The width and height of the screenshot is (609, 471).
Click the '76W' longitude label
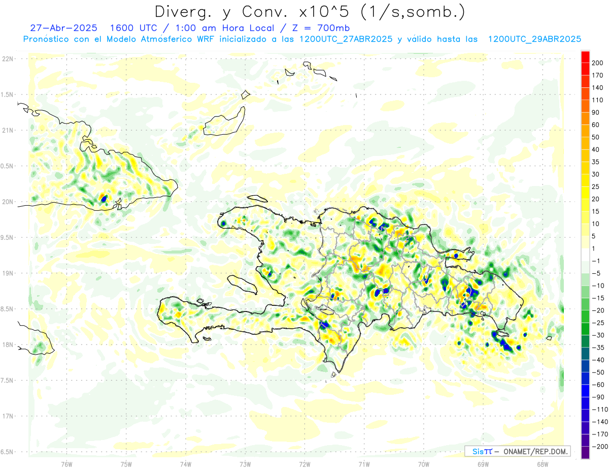coord(66,464)
